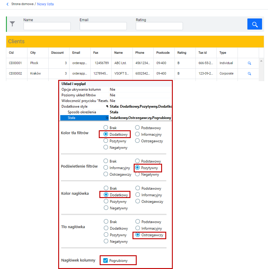268x269 pixels.
Task: Open Sposób określenia value Stała
Action: tap(140, 112)
